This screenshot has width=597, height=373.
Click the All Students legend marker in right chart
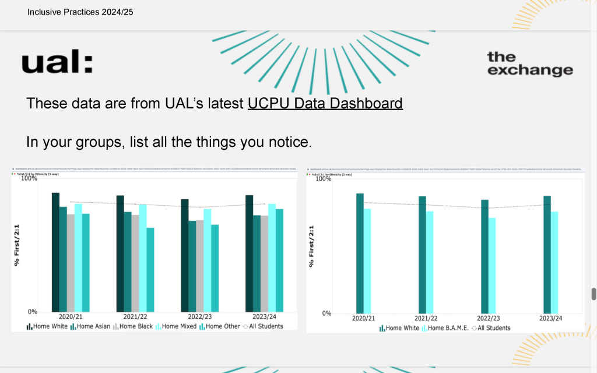[x=474, y=328]
